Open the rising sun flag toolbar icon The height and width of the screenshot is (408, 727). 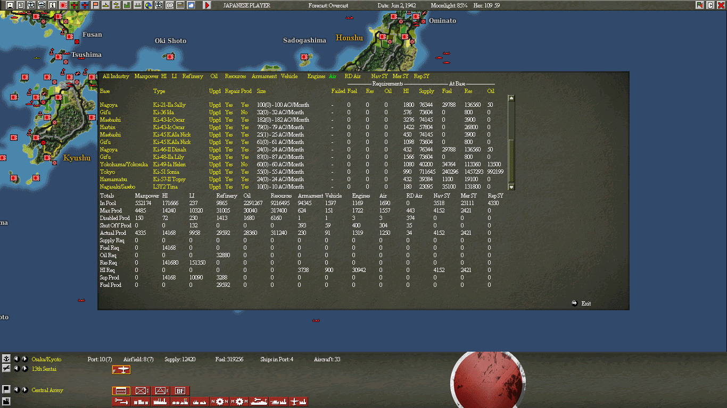click(x=63, y=5)
